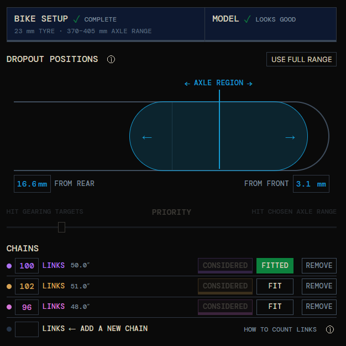
Task: Click the empty new chain links field
Action: (27, 329)
